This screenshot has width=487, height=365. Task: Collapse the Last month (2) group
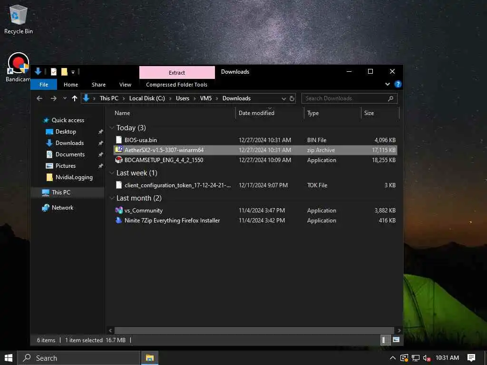point(112,198)
